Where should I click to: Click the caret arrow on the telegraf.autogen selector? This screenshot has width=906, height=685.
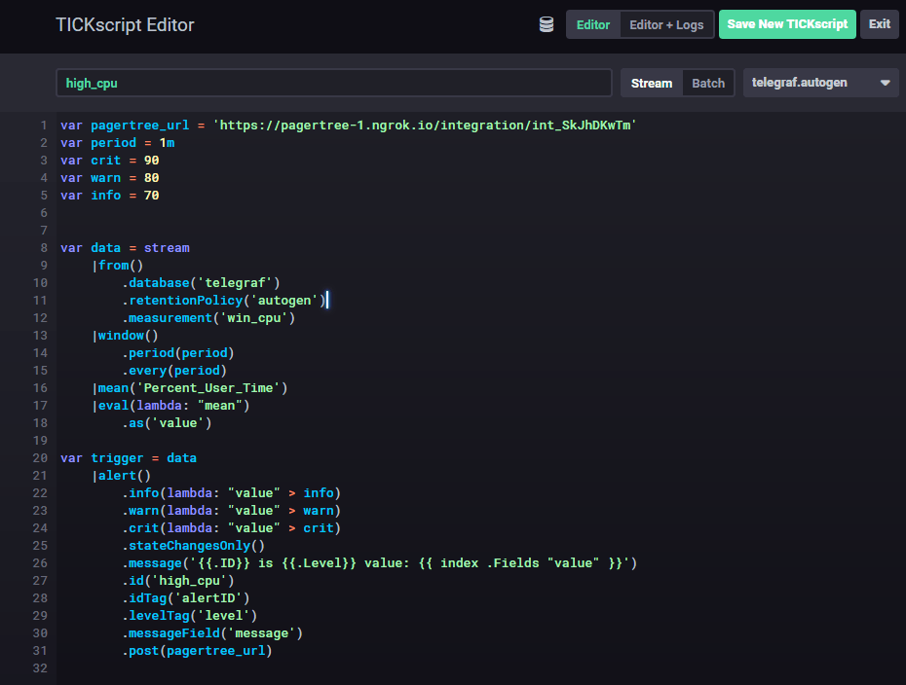pyautogui.click(x=885, y=83)
